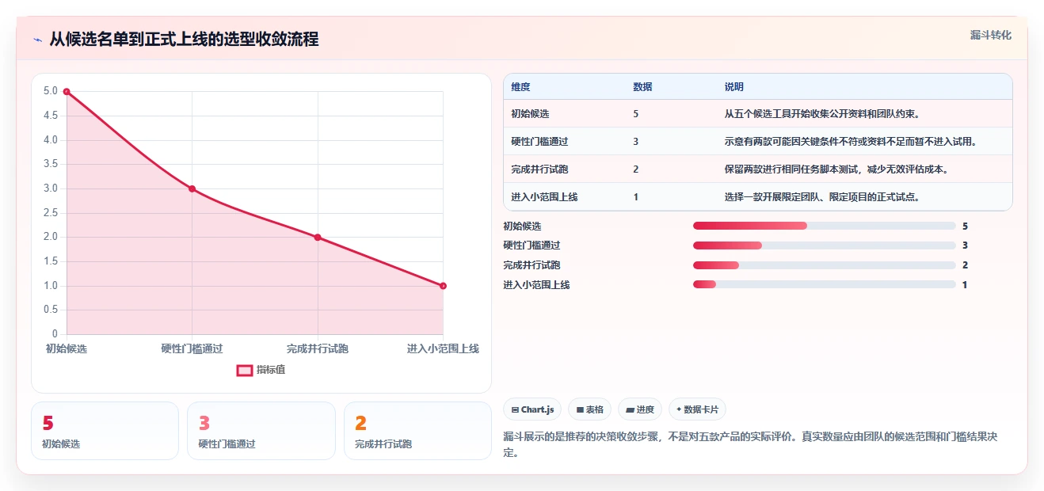
Task: Click the 漏斗转化 badge in the header
Action: [x=990, y=36]
